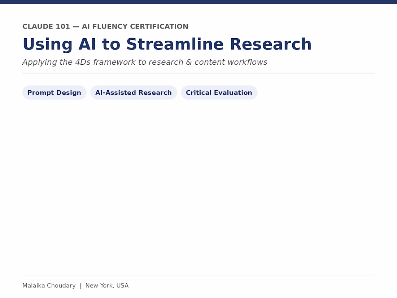Select the AI-Assisted Research tag
Image resolution: width=397 pixels, height=298 pixels.
[x=134, y=92]
